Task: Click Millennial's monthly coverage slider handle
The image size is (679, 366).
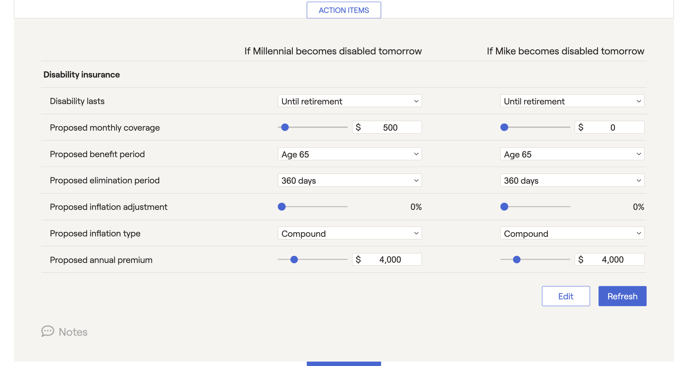Action: pos(285,127)
